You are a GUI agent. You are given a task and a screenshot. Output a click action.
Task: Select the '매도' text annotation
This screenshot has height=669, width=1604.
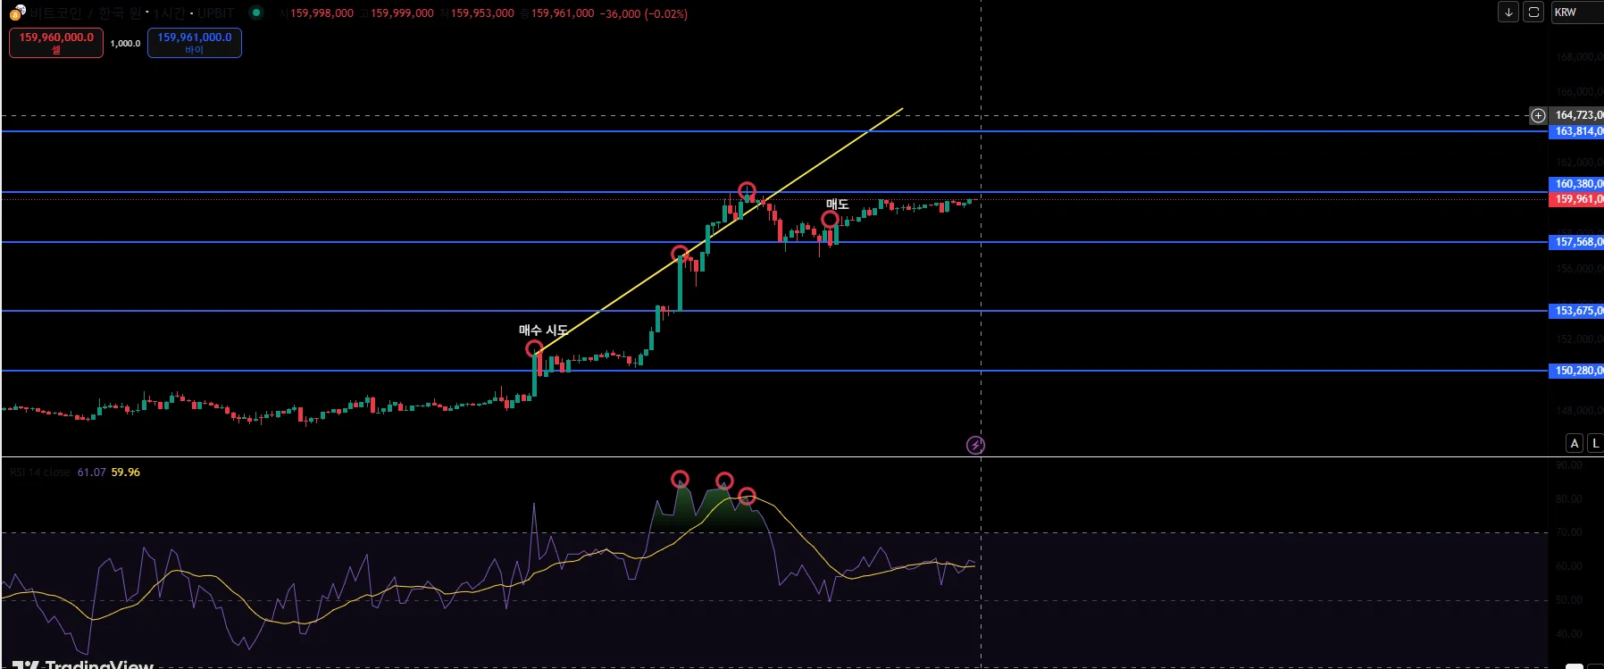837,205
